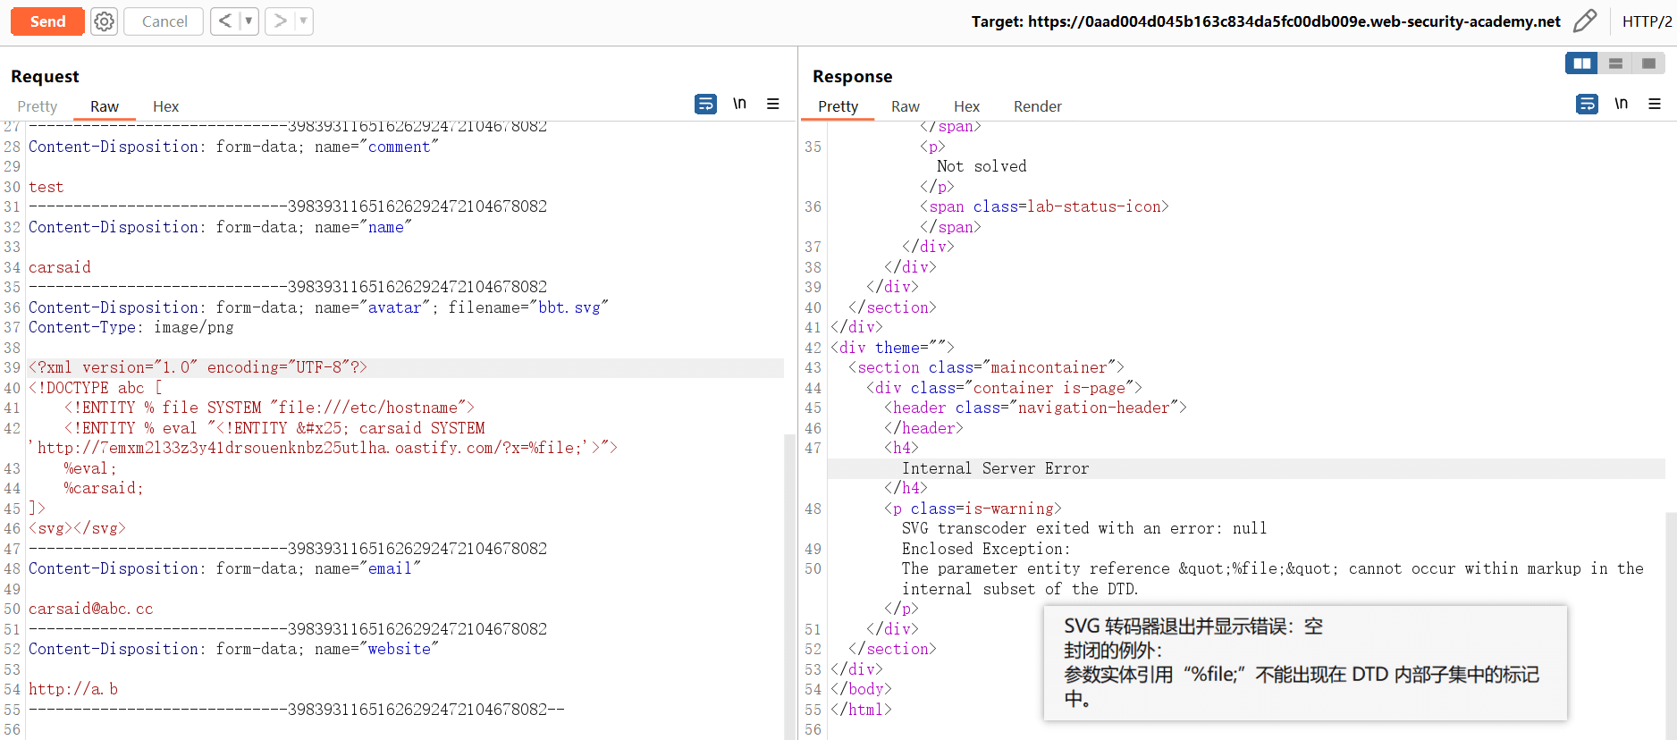Viewport: 1677px width, 740px height.
Task: Toggle non-printable characters \n in Response panel
Action: point(1621,104)
